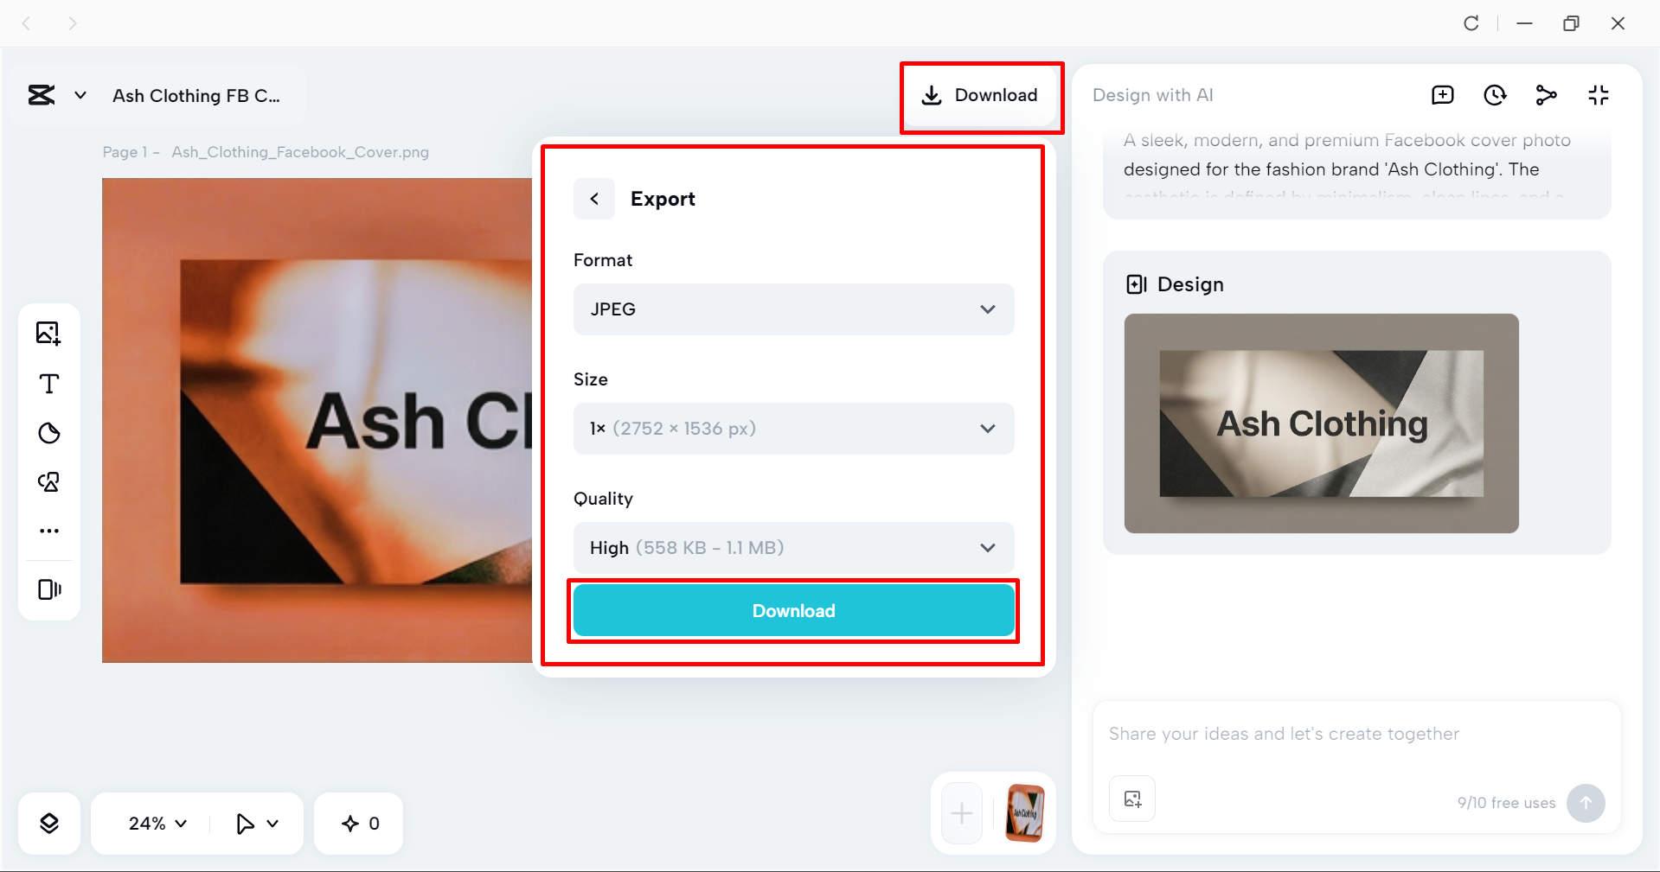Select the pointer cursor tool
The height and width of the screenshot is (872, 1660).
(245, 824)
